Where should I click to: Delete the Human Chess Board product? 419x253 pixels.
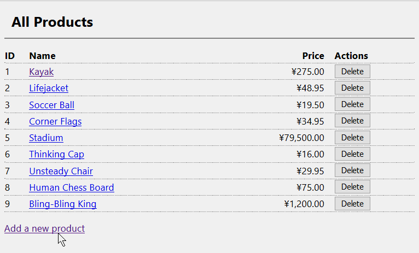(352, 187)
